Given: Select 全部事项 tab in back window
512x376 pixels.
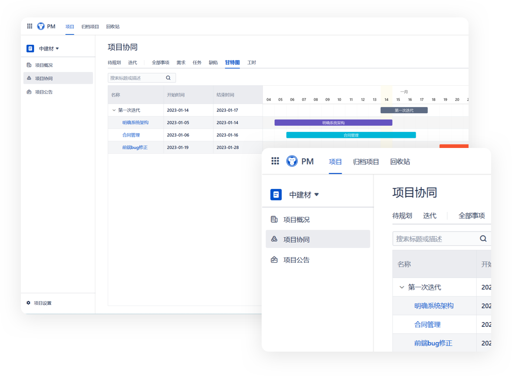Looking at the screenshot, I should tap(160, 62).
